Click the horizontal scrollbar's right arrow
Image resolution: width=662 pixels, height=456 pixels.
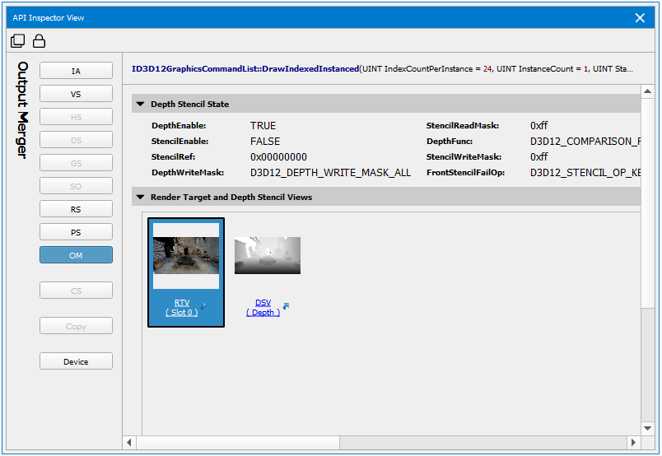coord(634,442)
